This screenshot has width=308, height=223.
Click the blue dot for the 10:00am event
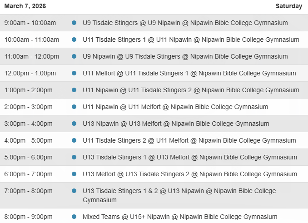tap(74, 40)
